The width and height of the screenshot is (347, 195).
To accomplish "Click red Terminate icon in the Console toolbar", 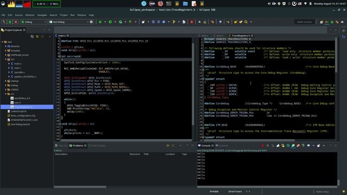I will (262, 146).
